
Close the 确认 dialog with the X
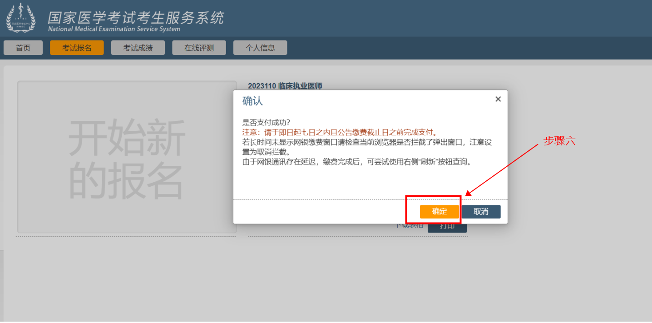(498, 99)
